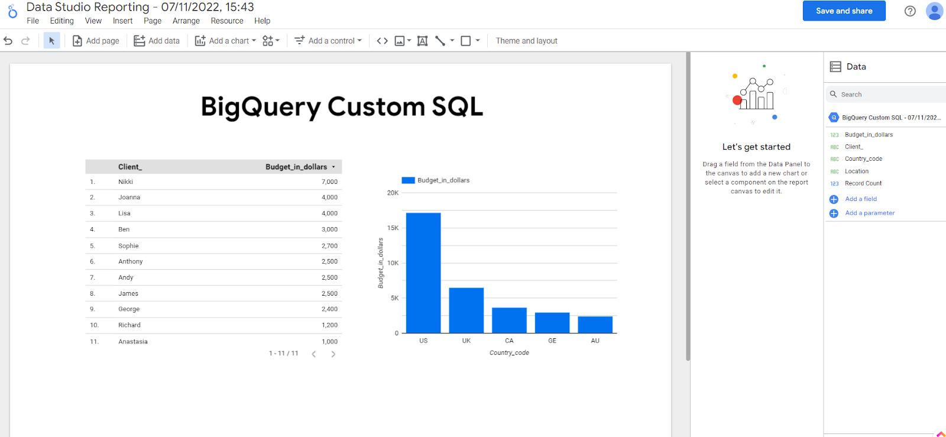This screenshot has height=437, width=946.
Task: Open the Page menu
Action: (x=153, y=21)
